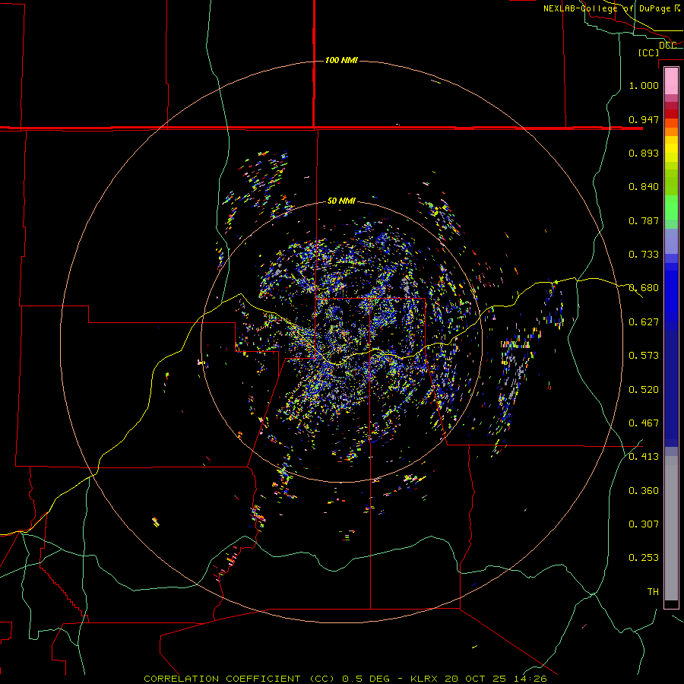Click the 0.680 legend value

tap(644, 288)
